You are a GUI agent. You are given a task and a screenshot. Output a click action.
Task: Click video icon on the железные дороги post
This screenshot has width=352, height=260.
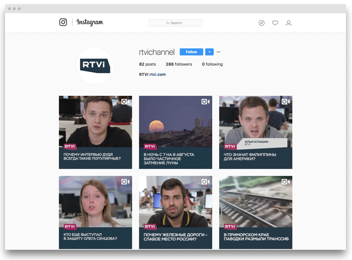click(205, 181)
